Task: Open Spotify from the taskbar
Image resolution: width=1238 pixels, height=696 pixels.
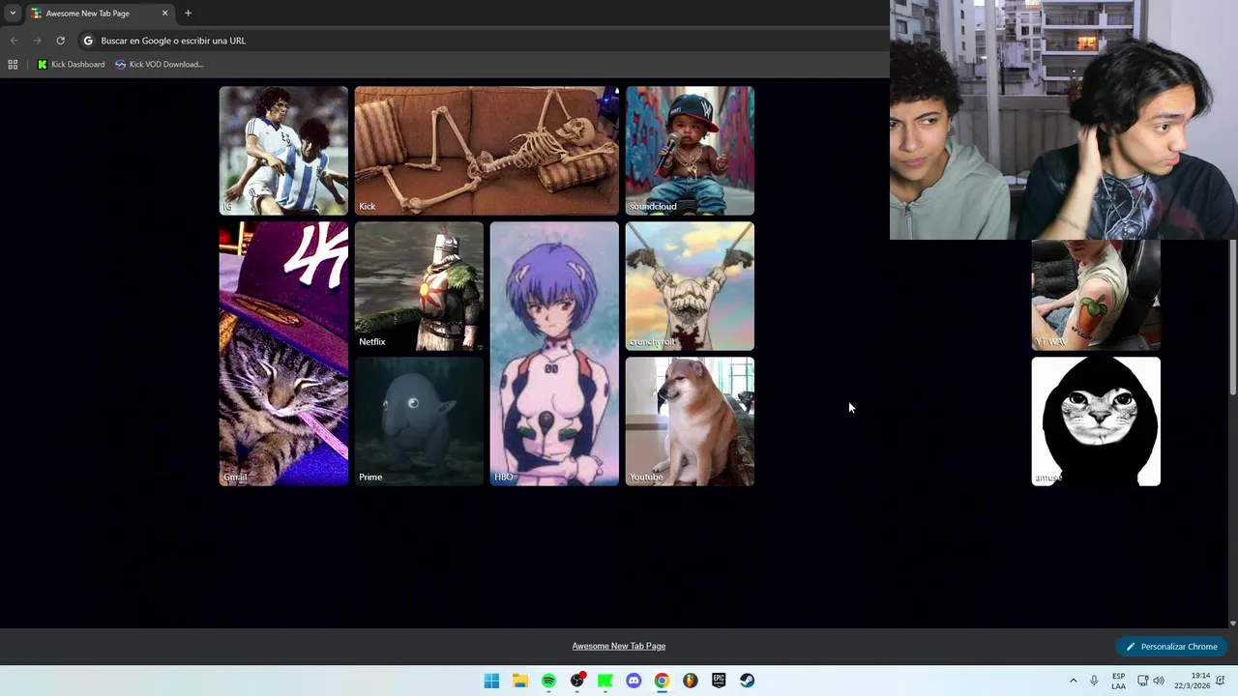Action: click(548, 681)
